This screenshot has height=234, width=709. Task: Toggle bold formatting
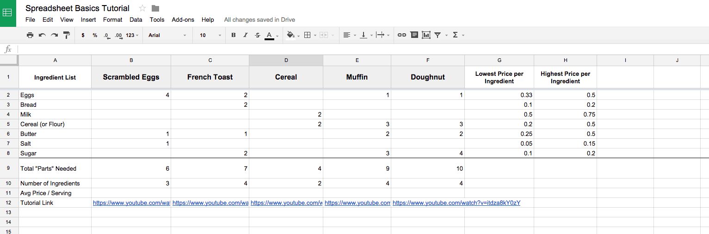coord(233,35)
